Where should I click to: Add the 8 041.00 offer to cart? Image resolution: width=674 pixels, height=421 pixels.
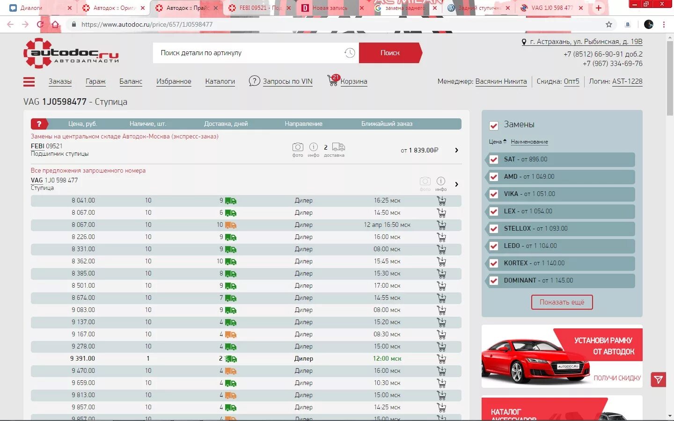[441, 201]
